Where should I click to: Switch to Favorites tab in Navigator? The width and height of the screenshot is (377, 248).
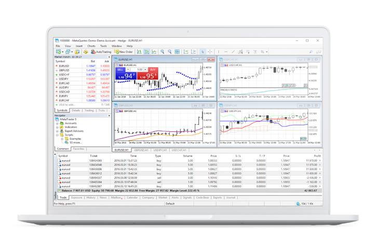[x=78, y=149]
